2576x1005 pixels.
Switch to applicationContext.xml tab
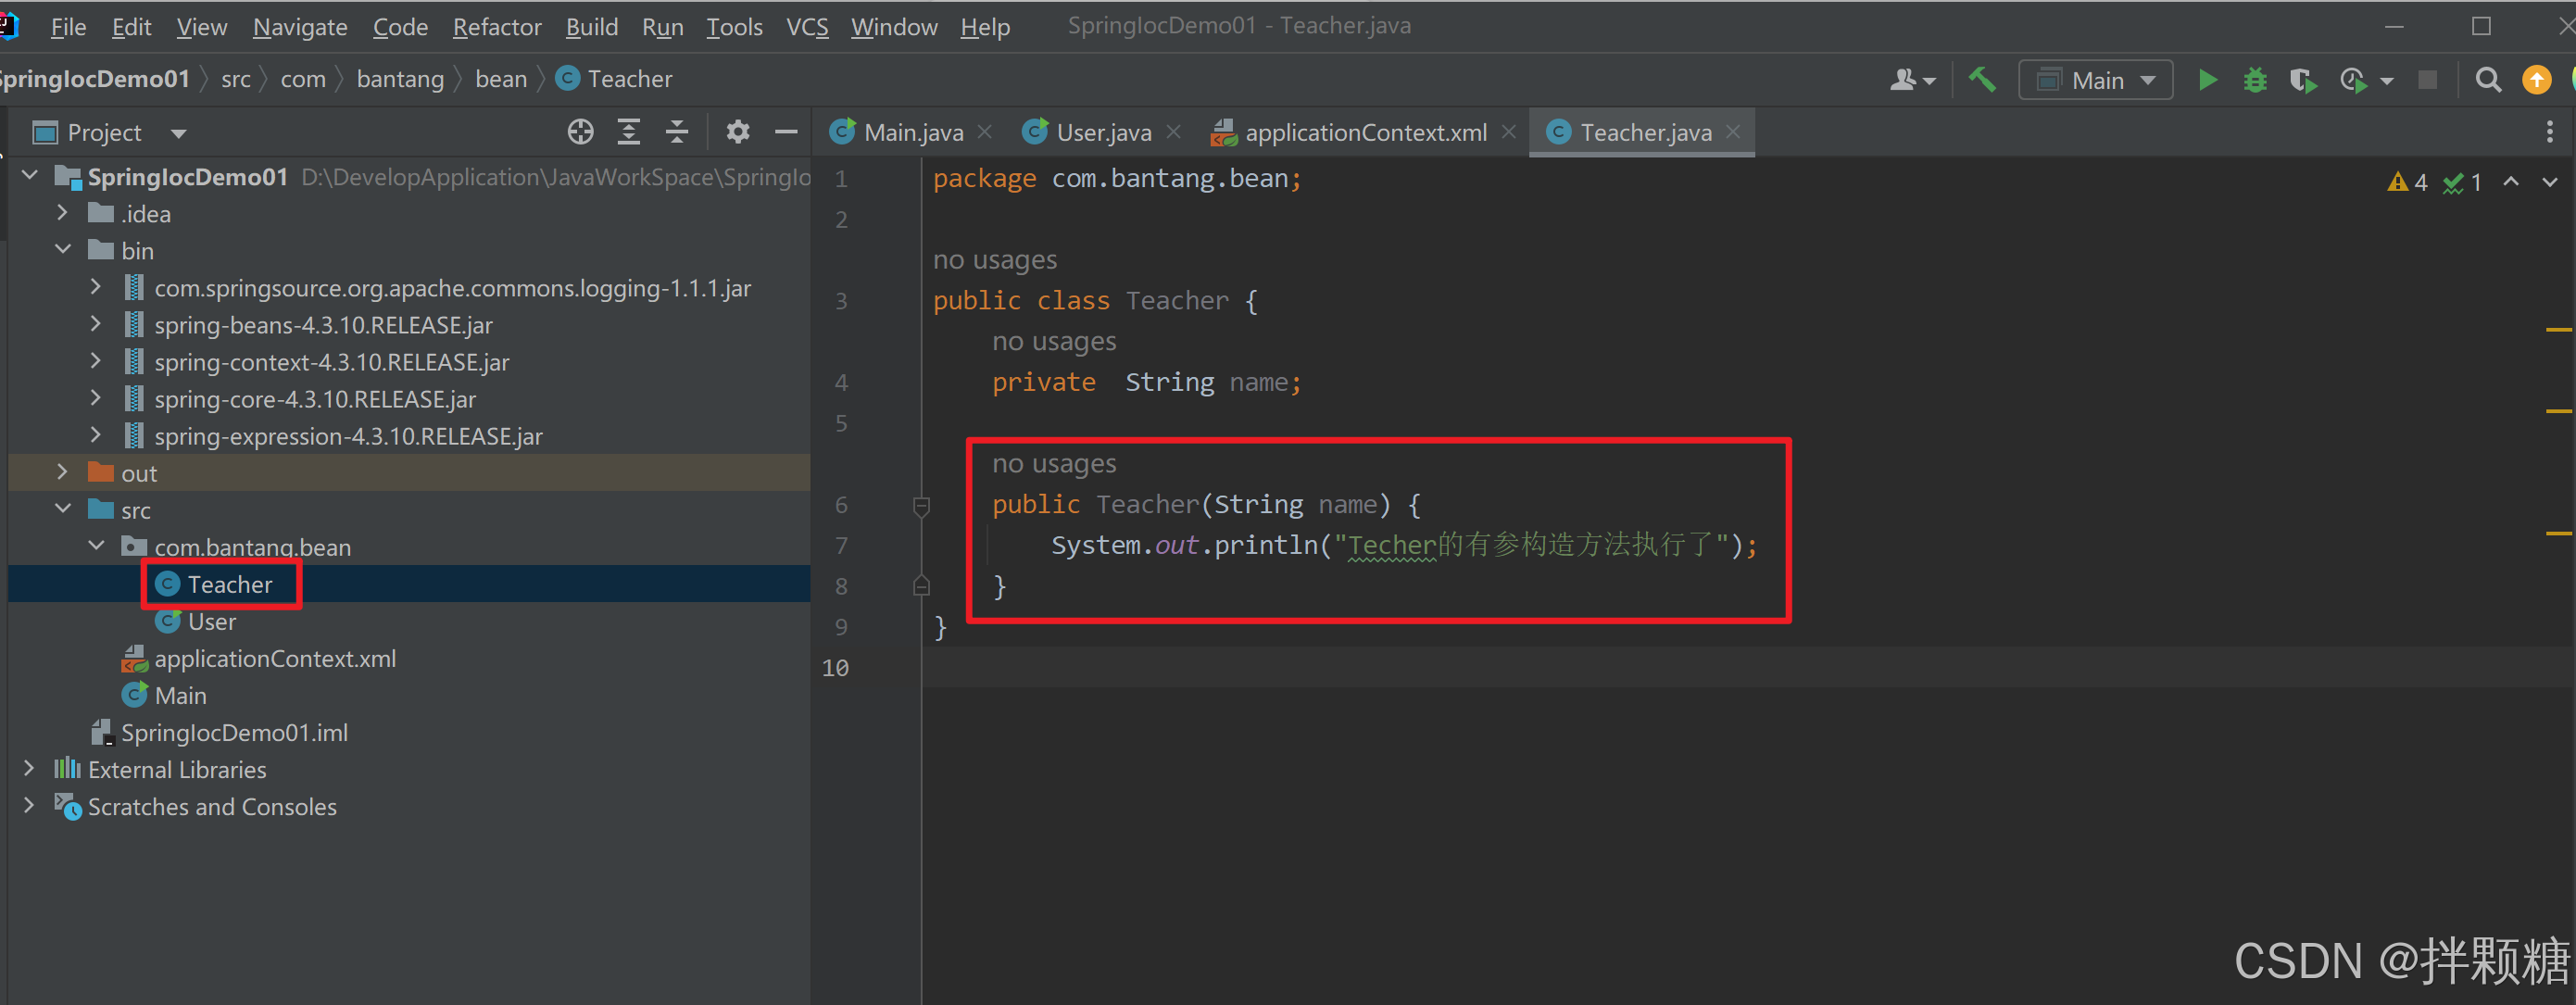click(x=1365, y=132)
